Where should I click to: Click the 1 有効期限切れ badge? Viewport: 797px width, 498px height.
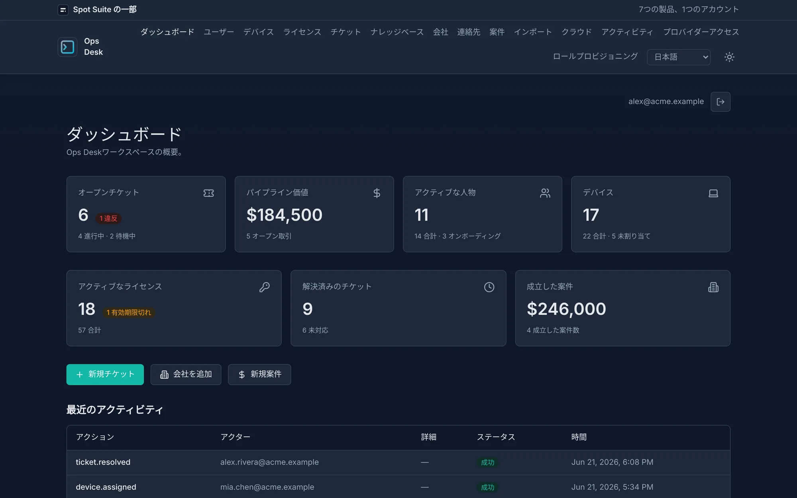point(129,312)
